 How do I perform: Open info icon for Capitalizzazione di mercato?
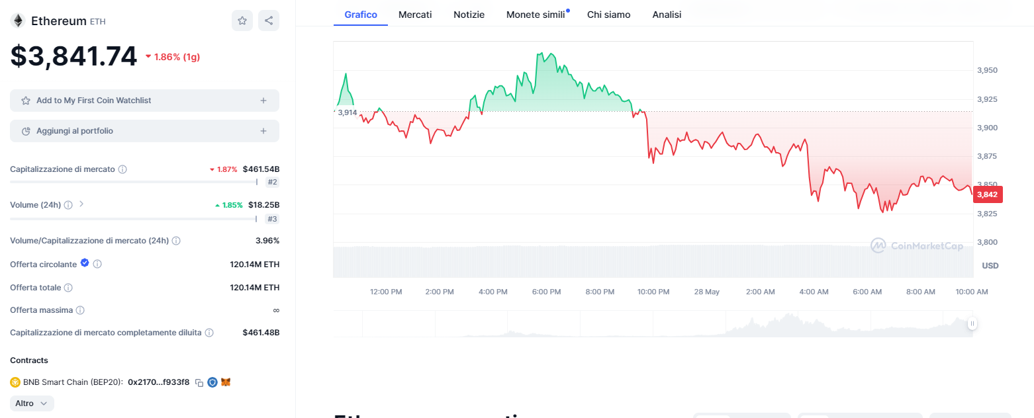click(x=122, y=169)
